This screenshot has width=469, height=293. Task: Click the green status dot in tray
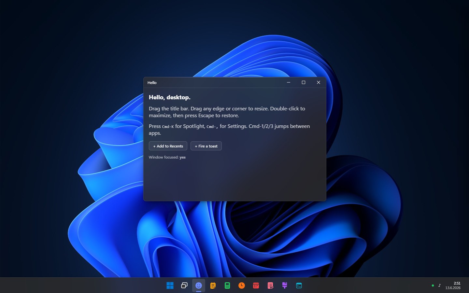tap(433, 286)
